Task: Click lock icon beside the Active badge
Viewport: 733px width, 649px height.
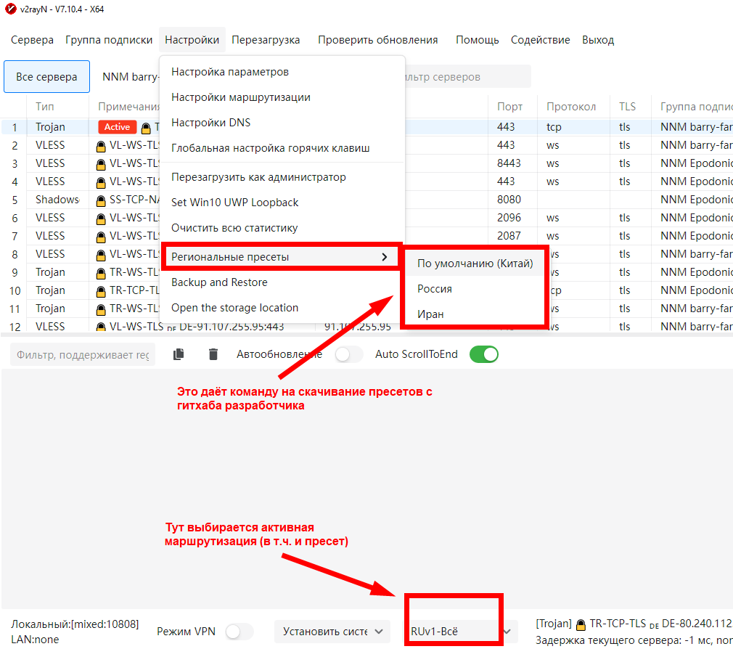Action: coord(146,128)
